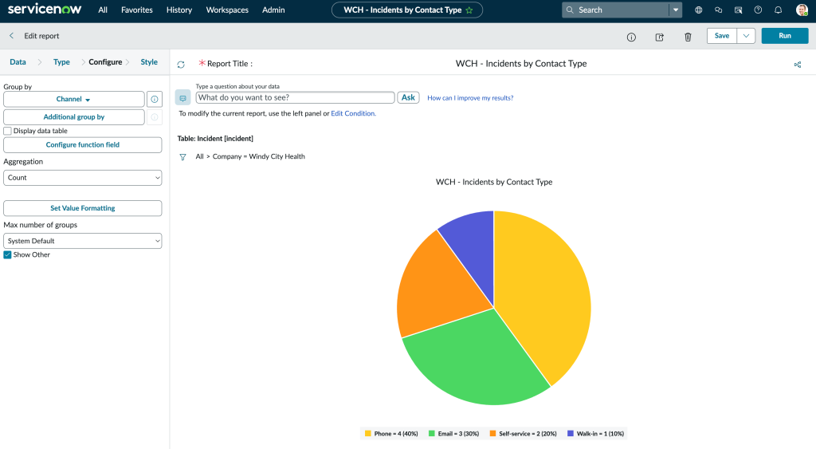
Task: Click the filter funnel icon
Action: [182, 157]
